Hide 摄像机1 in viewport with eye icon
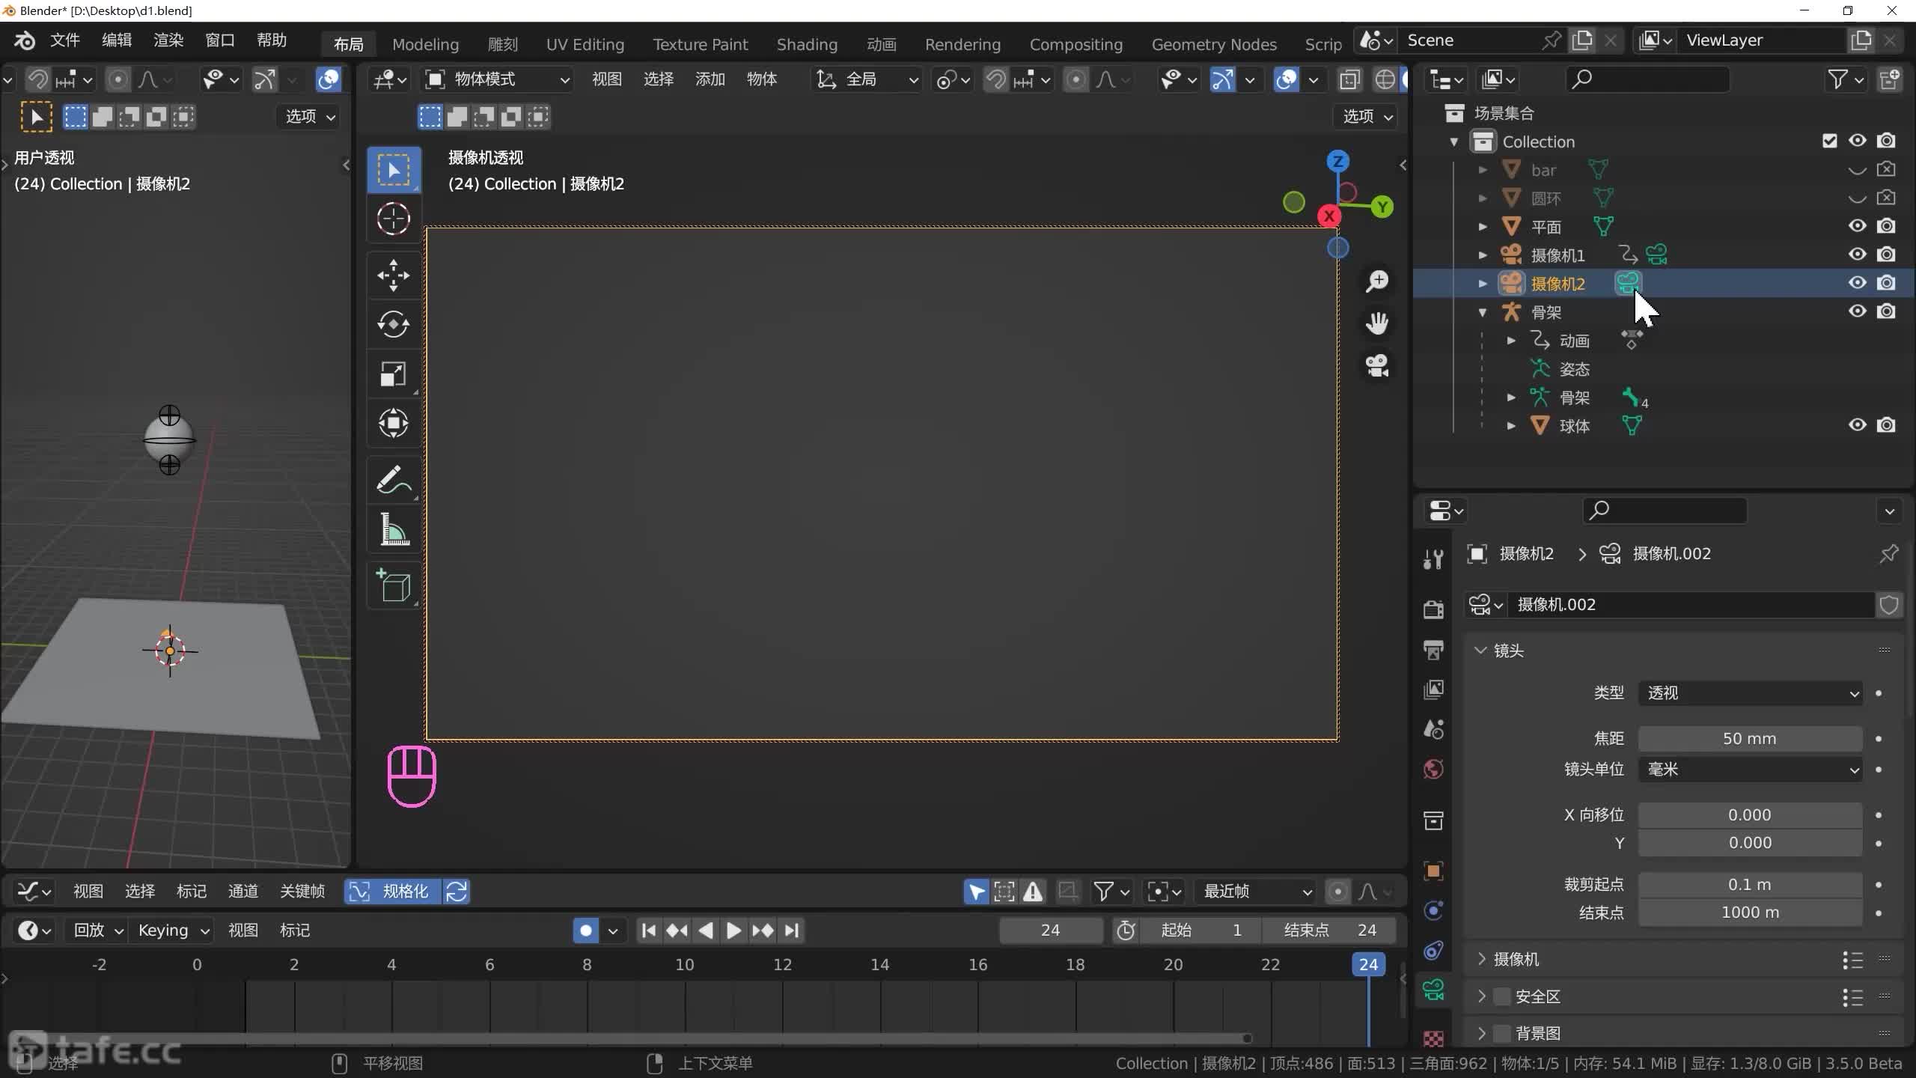1916x1078 pixels. coord(1857,255)
